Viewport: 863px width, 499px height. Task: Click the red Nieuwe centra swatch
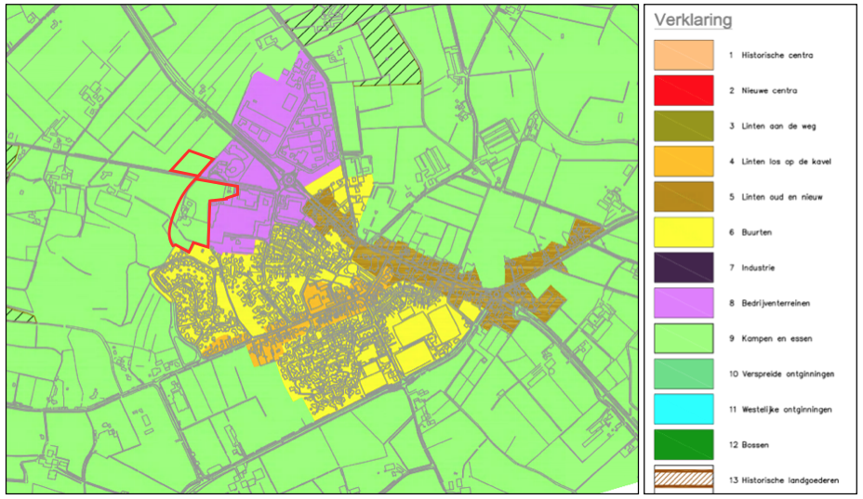[684, 90]
